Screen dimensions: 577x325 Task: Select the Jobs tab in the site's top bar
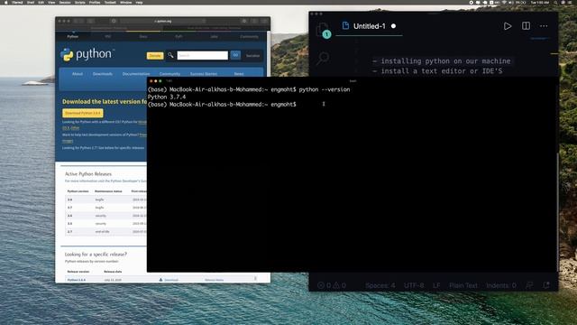(x=214, y=36)
